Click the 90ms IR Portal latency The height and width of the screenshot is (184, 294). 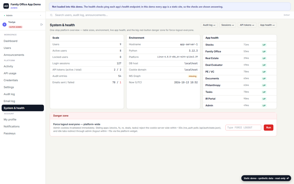tap(246, 99)
